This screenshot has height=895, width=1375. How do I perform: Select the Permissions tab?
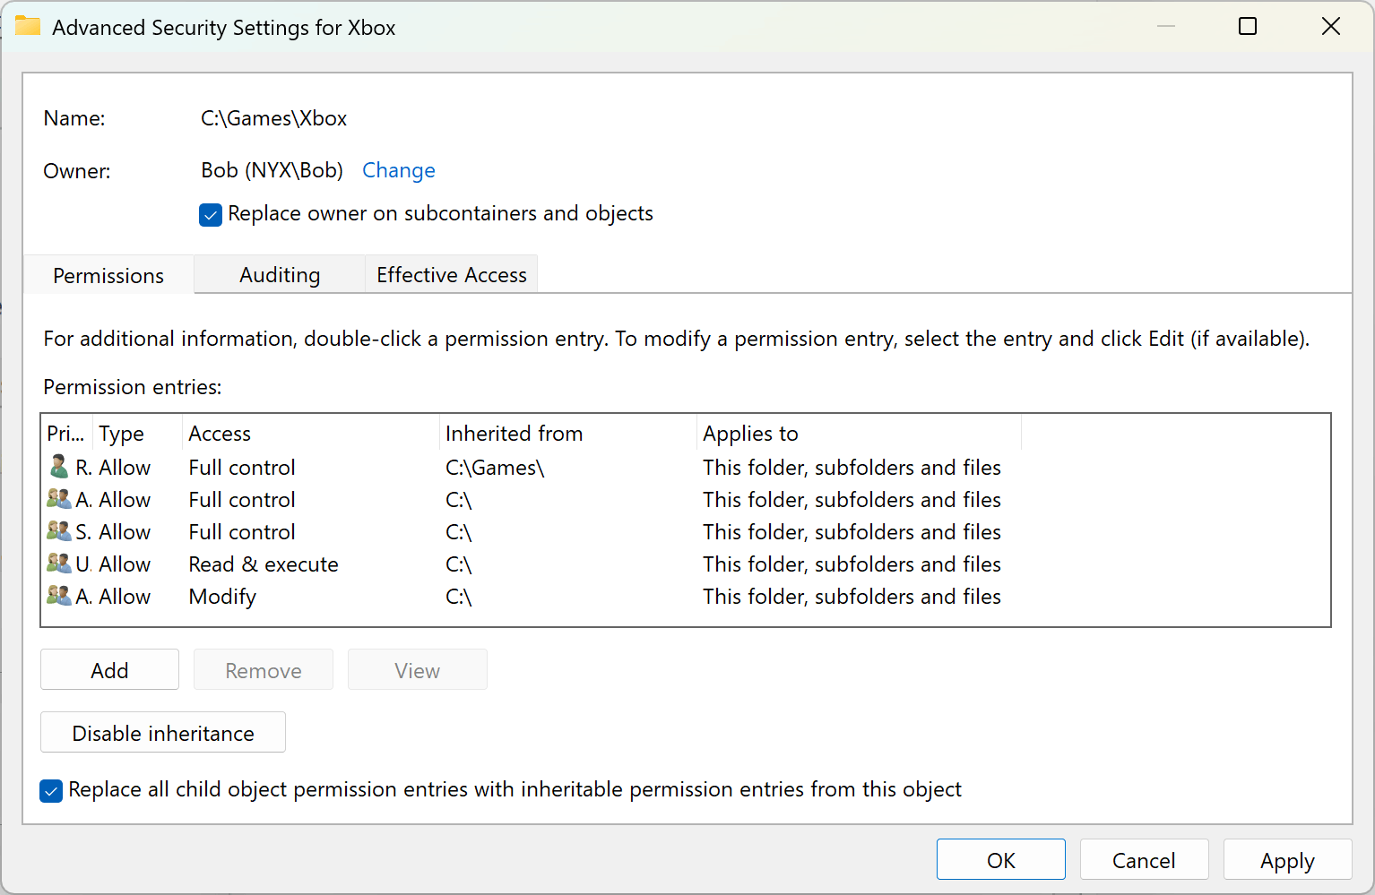108,275
